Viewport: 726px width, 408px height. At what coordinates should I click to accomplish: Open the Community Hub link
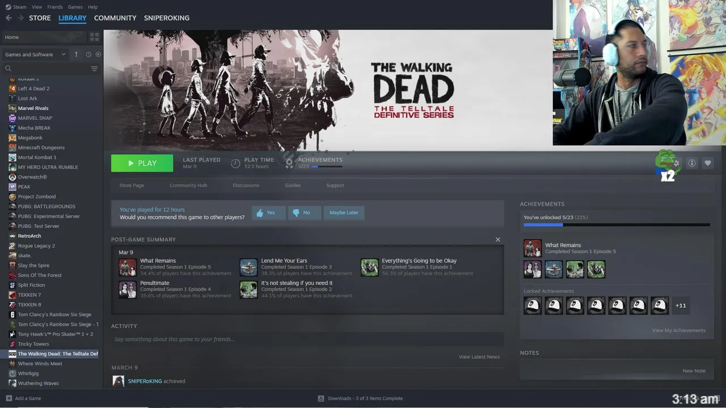(x=188, y=185)
